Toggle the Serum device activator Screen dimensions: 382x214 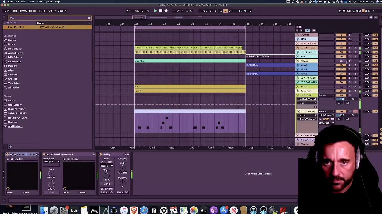pyautogui.click(x=8, y=155)
